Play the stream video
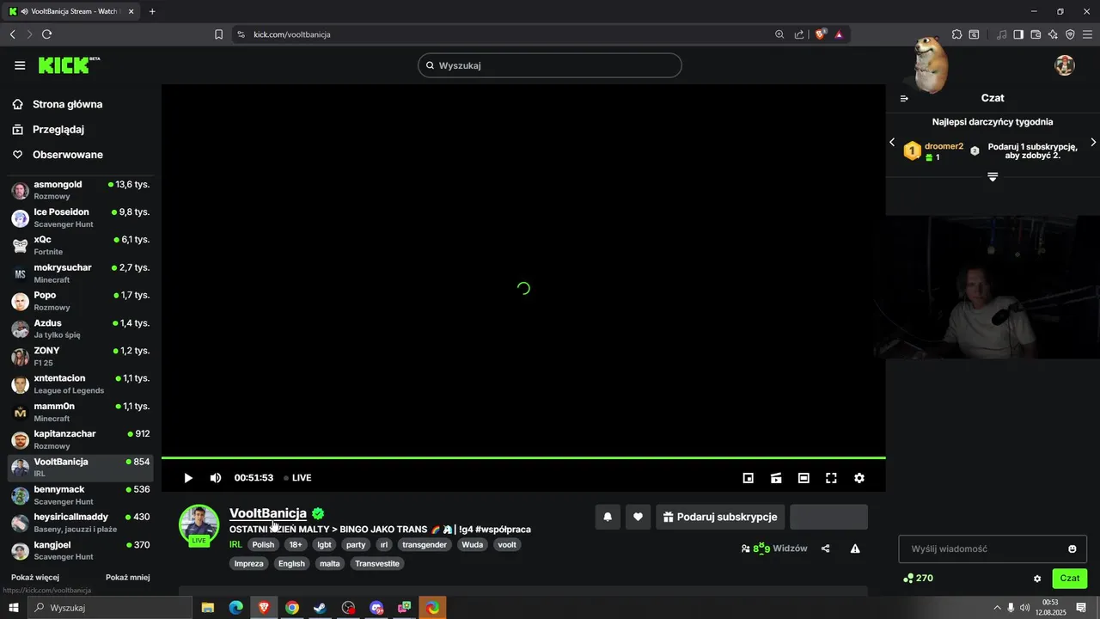This screenshot has width=1100, height=619. (188, 478)
